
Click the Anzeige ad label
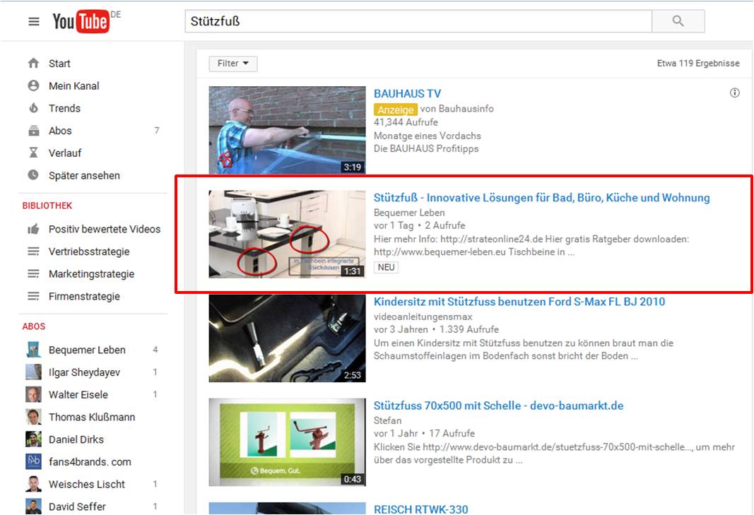395,109
